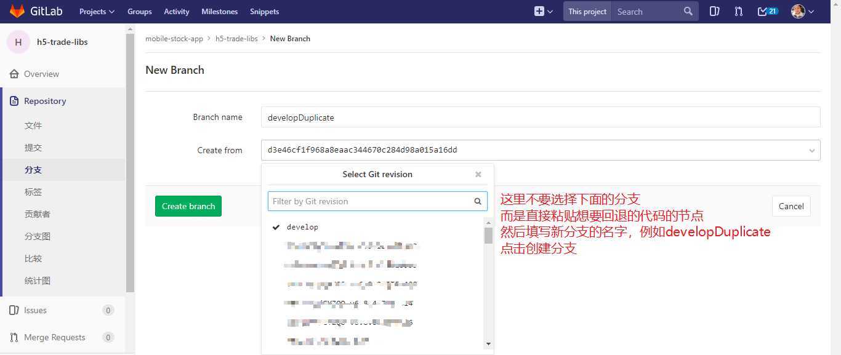This screenshot has height=355, width=841.
Task: Click the Create from dropdown chevron
Action: click(x=812, y=150)
